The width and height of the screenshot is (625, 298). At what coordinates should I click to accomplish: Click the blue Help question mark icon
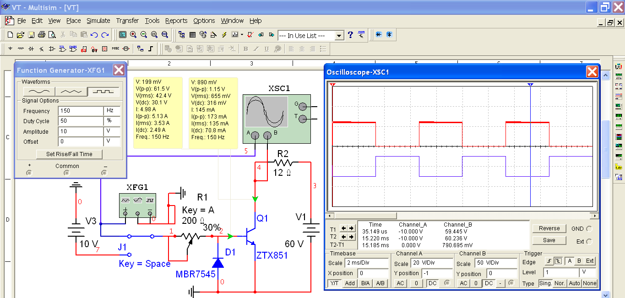(351, 35)
